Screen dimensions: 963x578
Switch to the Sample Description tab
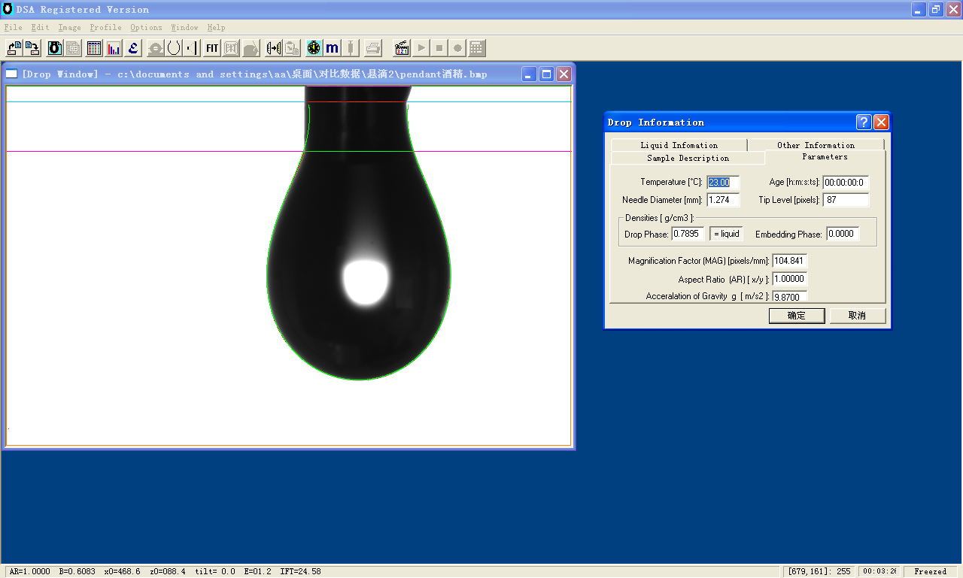[688, 158]
